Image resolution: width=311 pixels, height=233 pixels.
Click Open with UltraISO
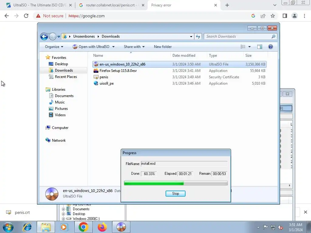91,47
